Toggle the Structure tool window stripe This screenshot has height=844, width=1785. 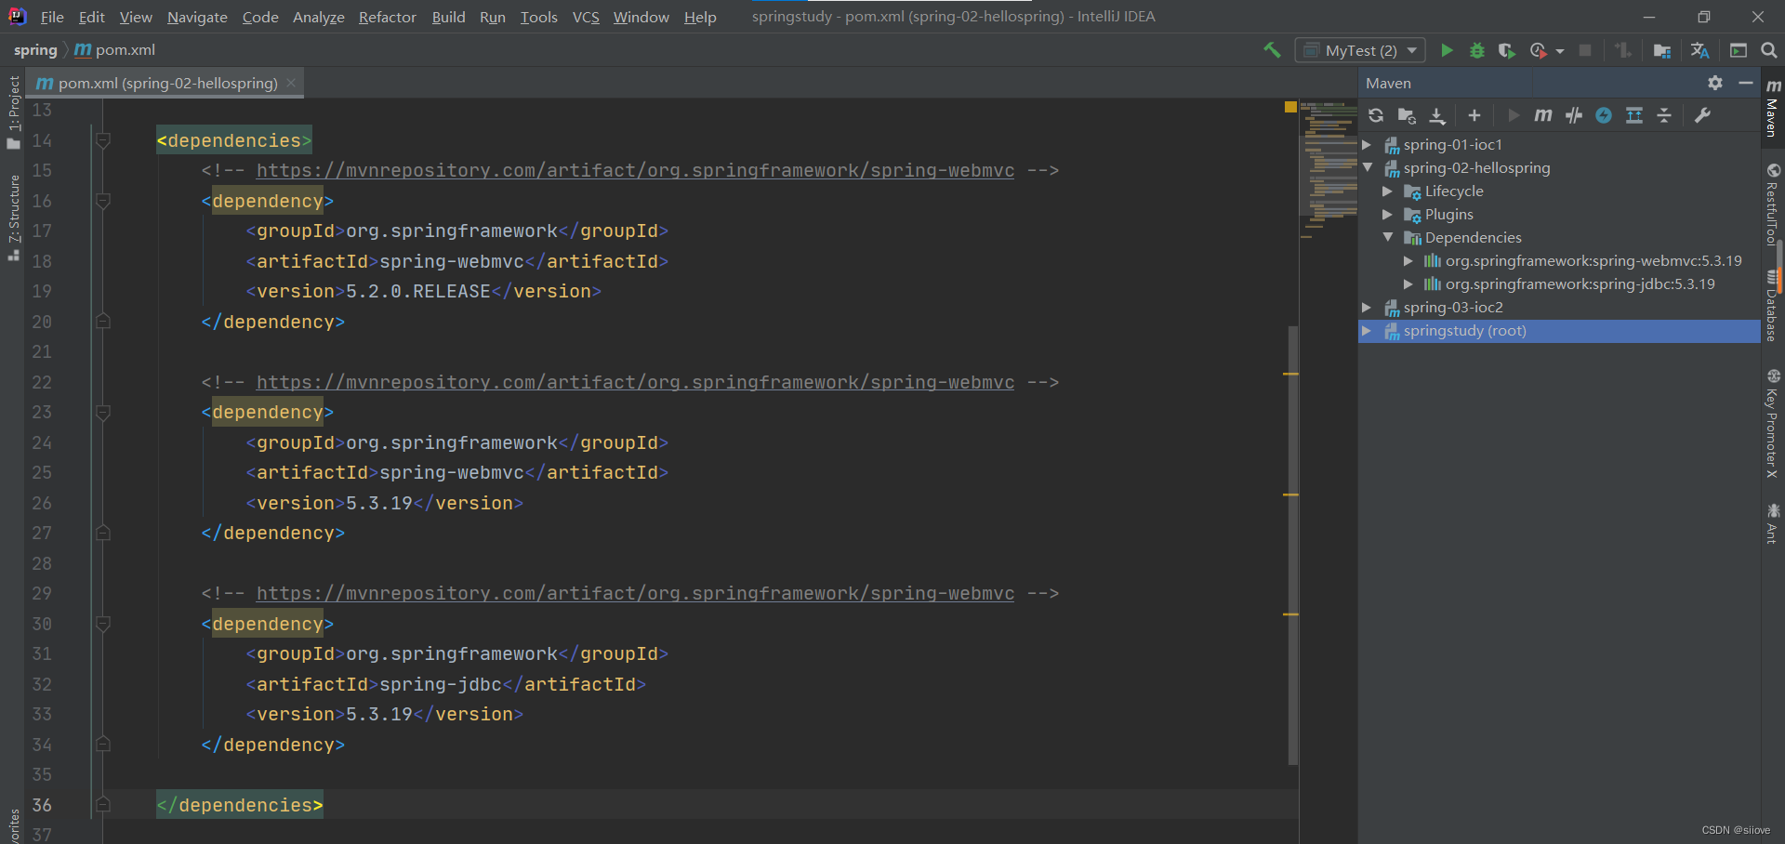13,217
